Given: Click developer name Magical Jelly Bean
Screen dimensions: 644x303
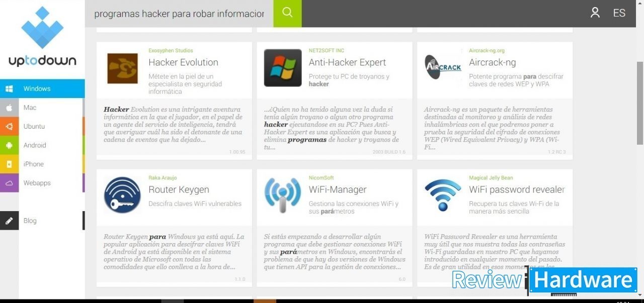Looking at the screenshot, I should pyautogui.click(x=491, y=177).
